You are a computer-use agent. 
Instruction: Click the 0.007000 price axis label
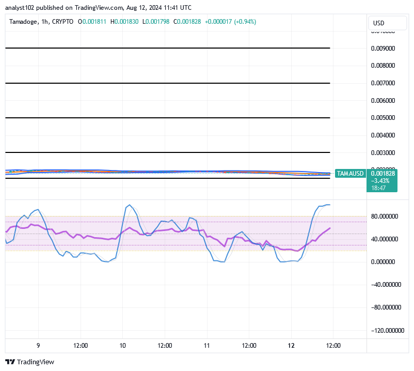pos(383,83)
